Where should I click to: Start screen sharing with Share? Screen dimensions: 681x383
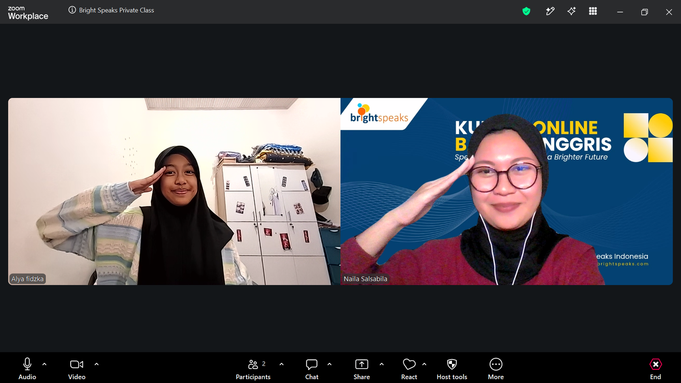pyautogui.click(x=362, y=369)
